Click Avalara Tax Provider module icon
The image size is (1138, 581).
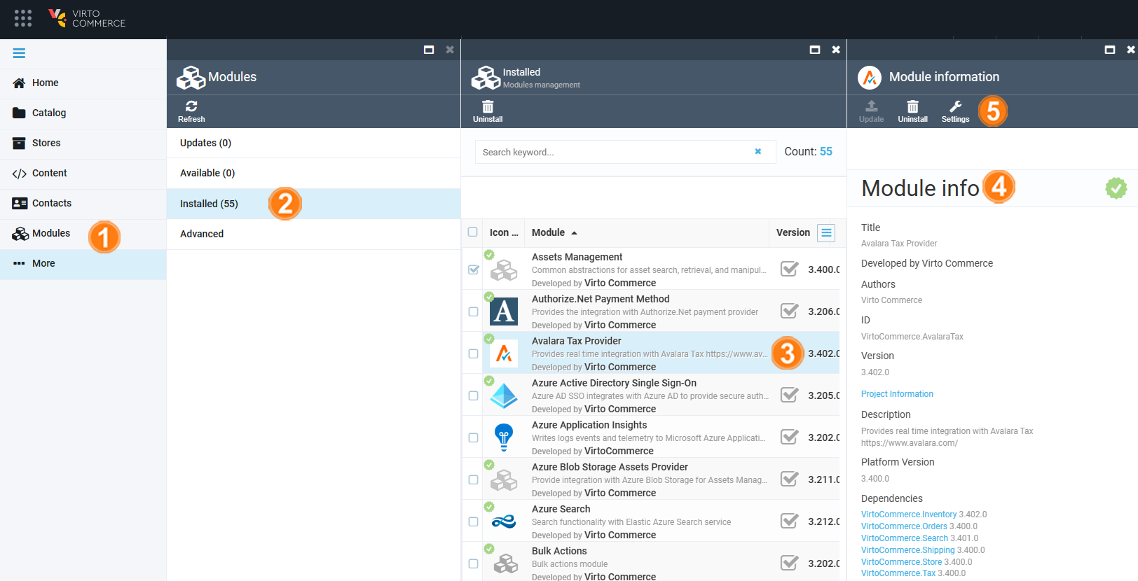tap(504, 353)
